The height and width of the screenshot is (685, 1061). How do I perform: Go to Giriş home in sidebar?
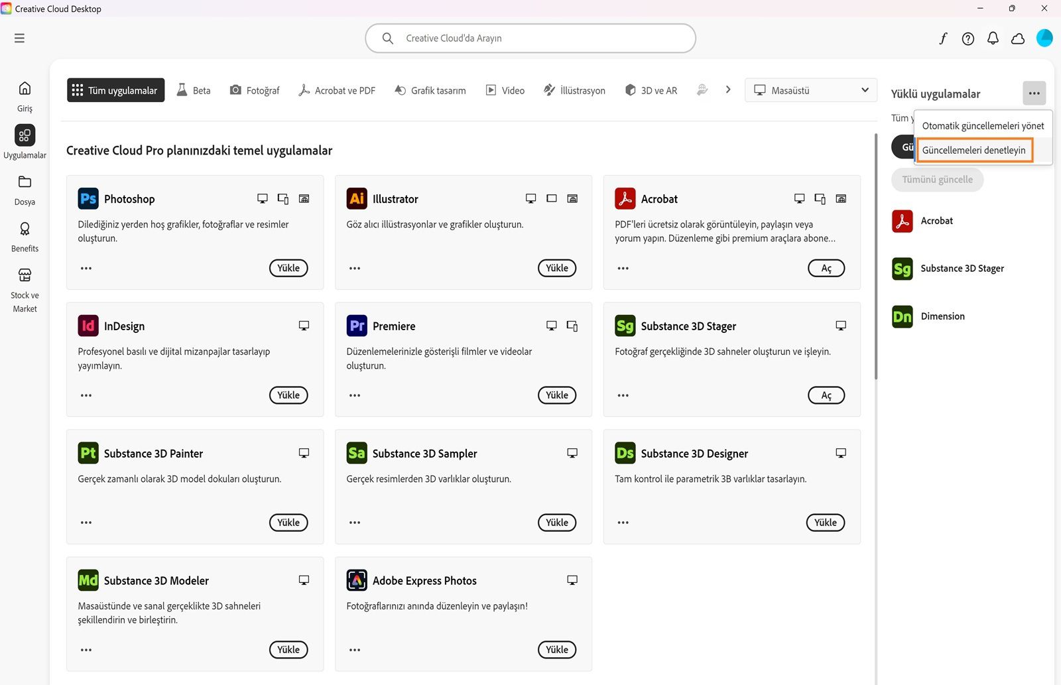pos(25,95)
